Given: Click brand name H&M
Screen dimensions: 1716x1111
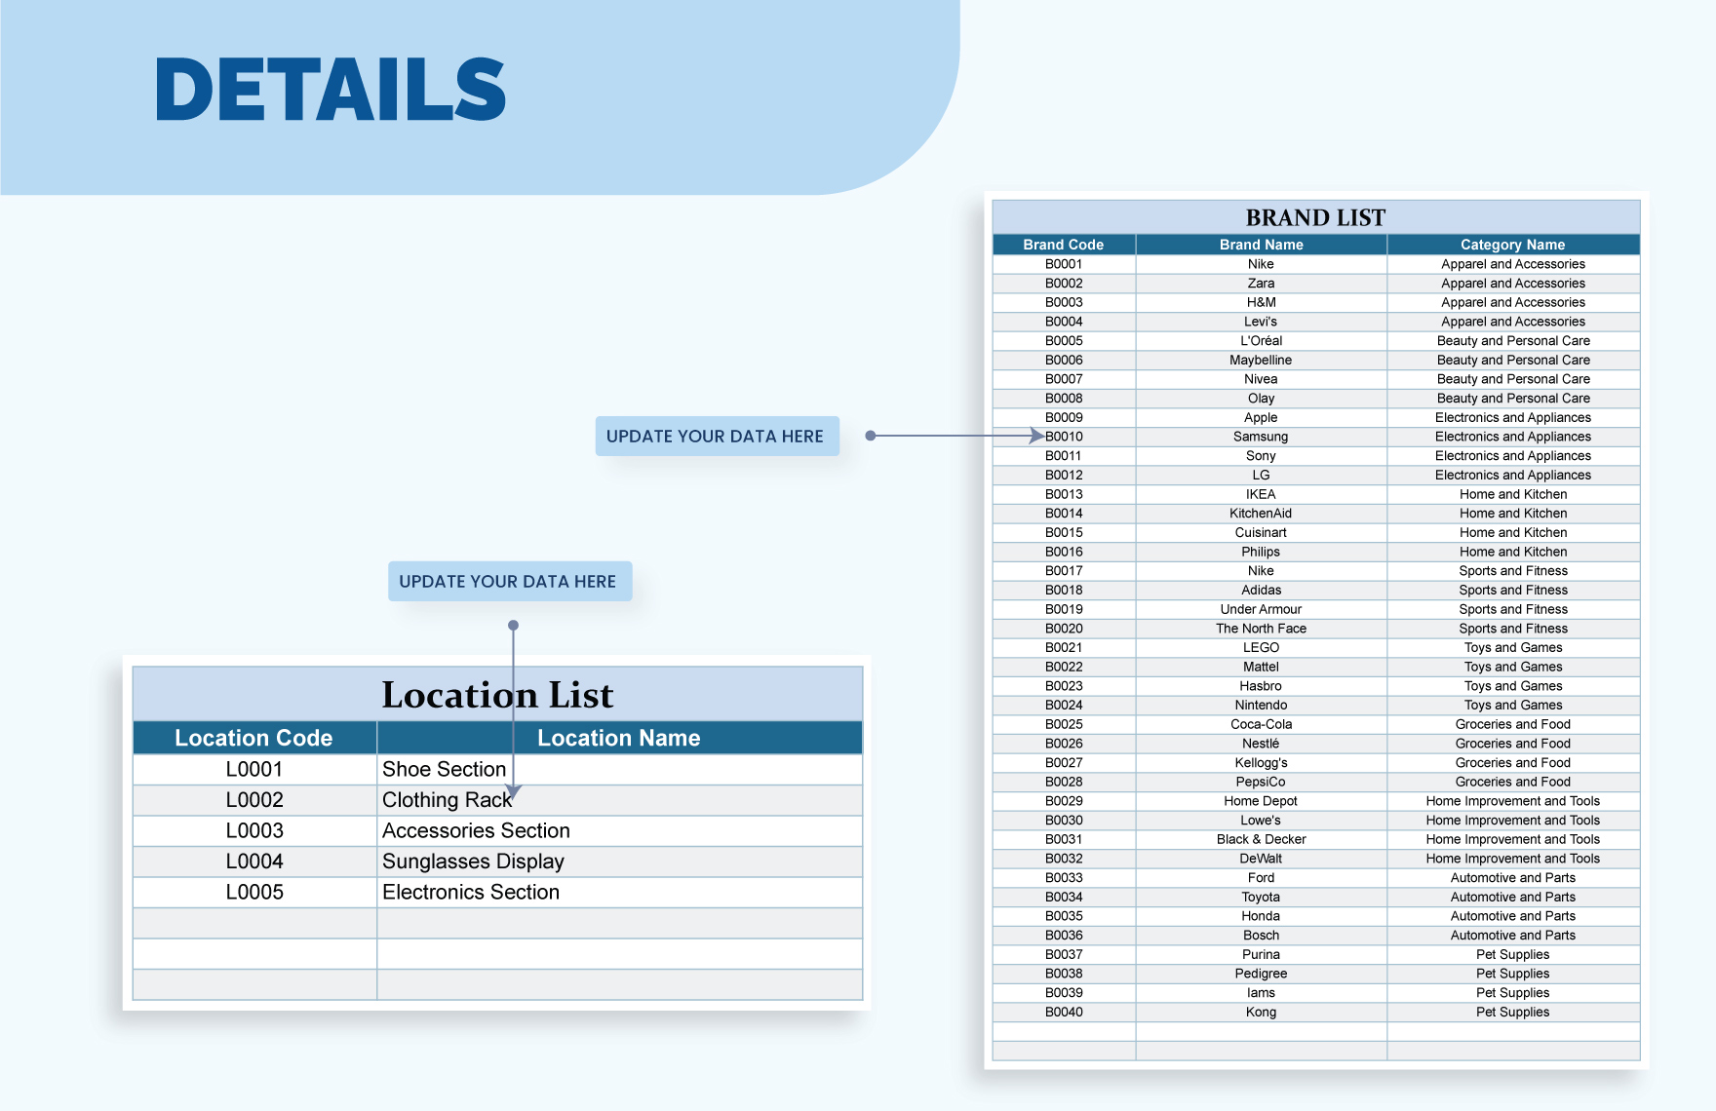Looking at the screenshot, I should tap(1261, 302).
